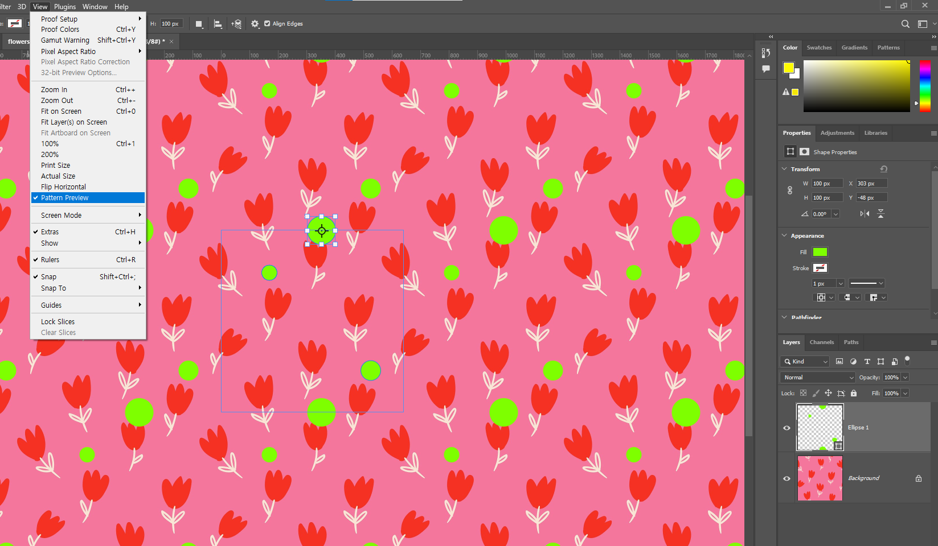
Task: Toggle Extras in the View menu
Action: [x=88, y=232]
